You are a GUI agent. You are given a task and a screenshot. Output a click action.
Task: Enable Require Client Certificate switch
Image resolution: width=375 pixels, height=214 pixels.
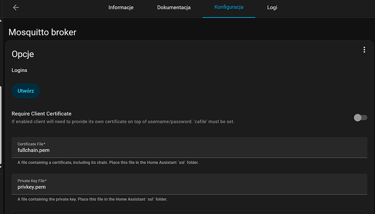point(360,118)
